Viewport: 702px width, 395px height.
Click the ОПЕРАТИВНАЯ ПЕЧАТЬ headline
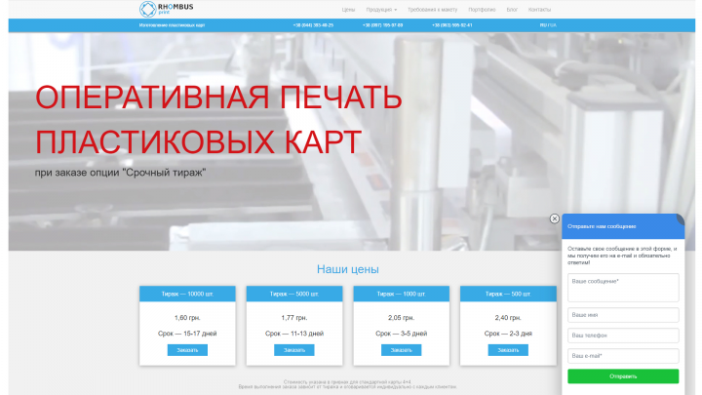click(218, 98)
